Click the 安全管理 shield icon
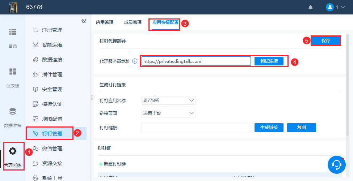Screen dimensions: 353x181 [x=35, y=89]
